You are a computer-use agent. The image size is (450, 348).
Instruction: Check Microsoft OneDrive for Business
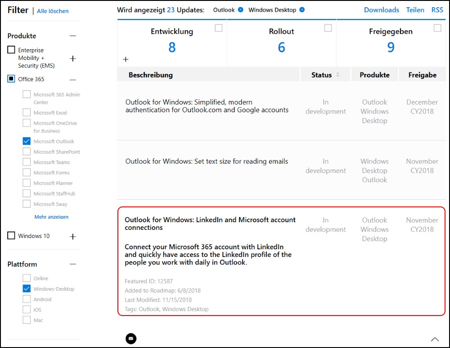[x=27, y=123]
